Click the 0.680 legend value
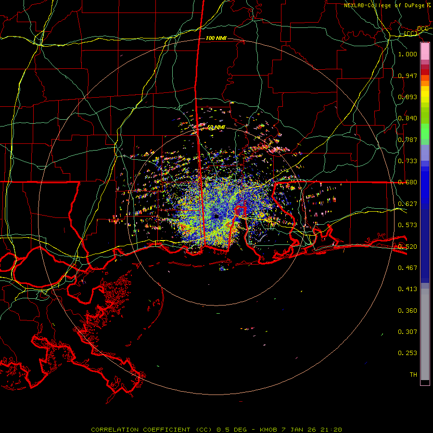This screenshot has height=433, width=433. coord(408,182)
